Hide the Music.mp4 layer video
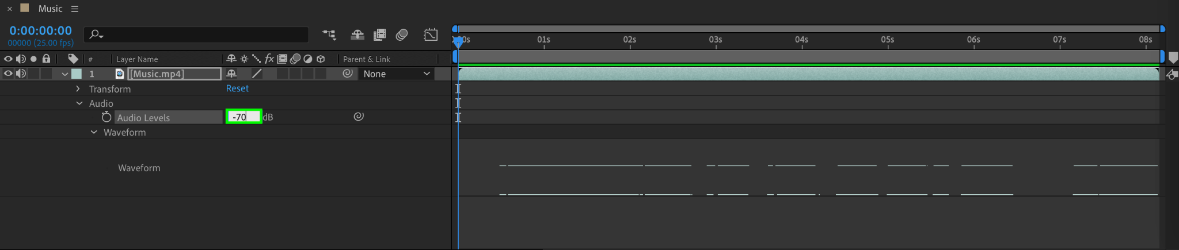The image size is (1179, 250). (8, 74)
